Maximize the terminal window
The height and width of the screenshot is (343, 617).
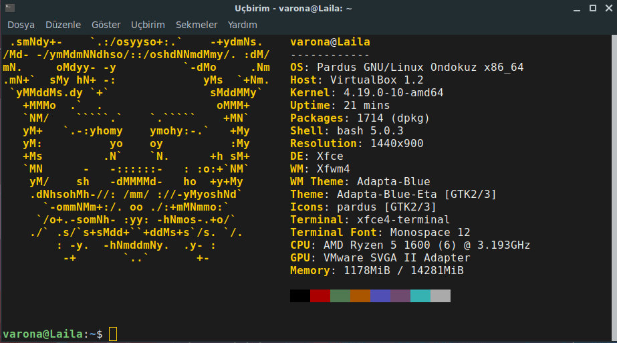pyautogui.click(x=593, y=8)
